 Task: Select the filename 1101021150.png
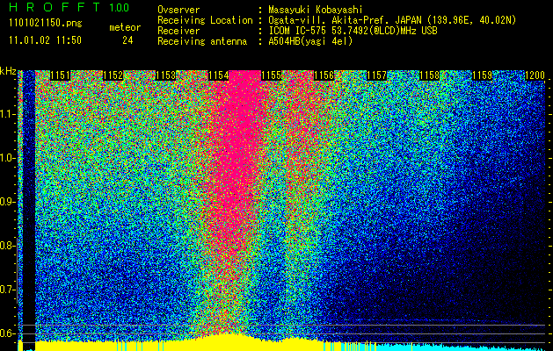pos(46,24)
